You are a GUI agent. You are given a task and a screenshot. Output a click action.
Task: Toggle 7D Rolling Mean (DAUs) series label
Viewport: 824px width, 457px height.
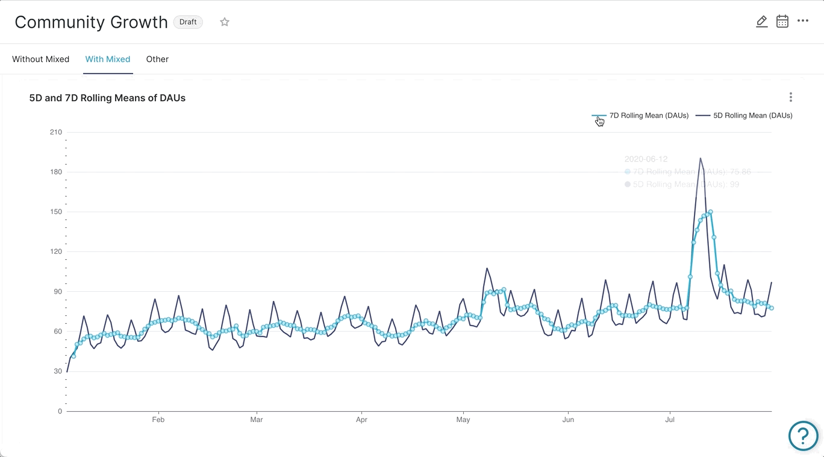coord(649,116)
